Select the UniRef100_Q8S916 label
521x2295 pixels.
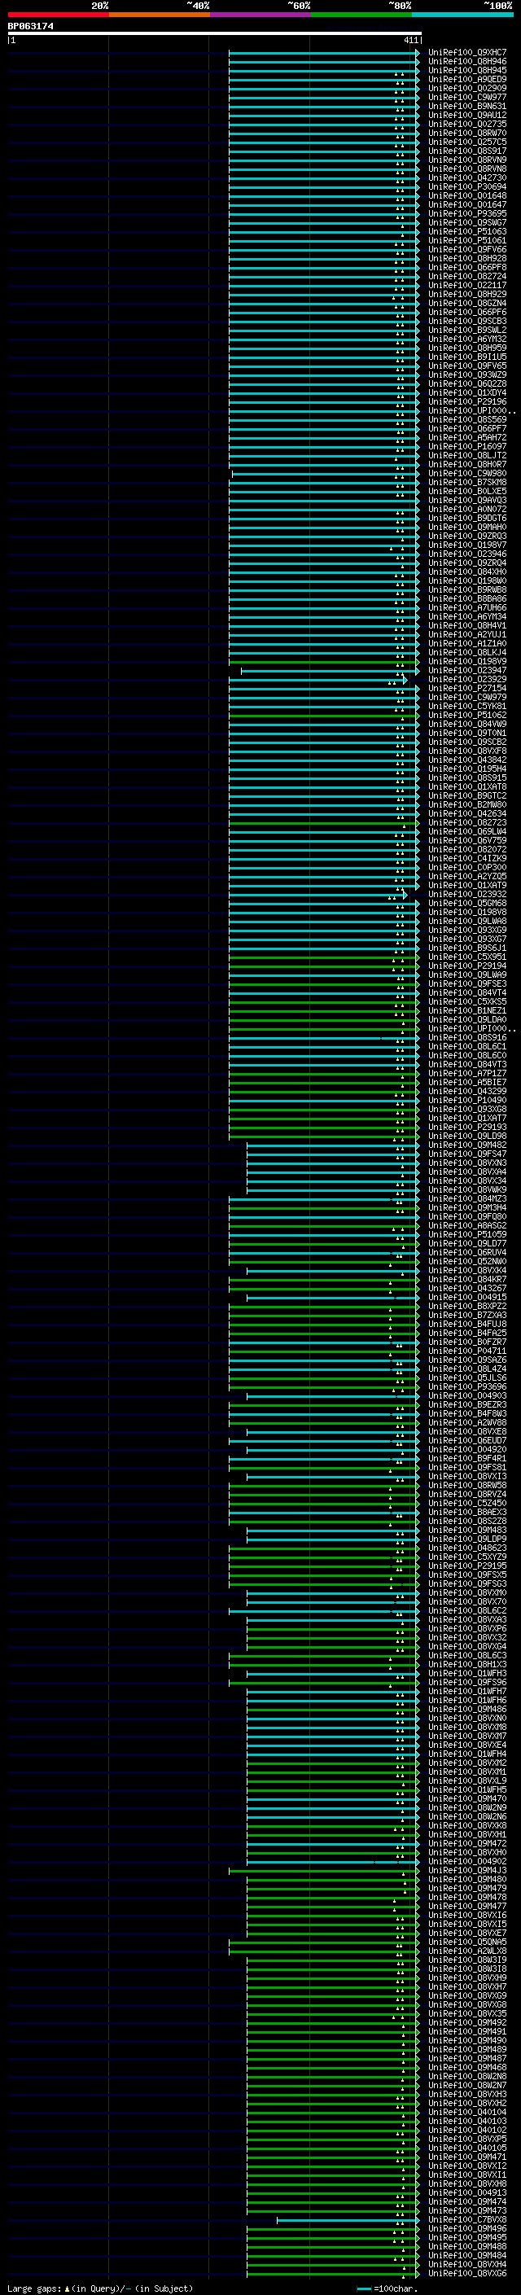467,1038
